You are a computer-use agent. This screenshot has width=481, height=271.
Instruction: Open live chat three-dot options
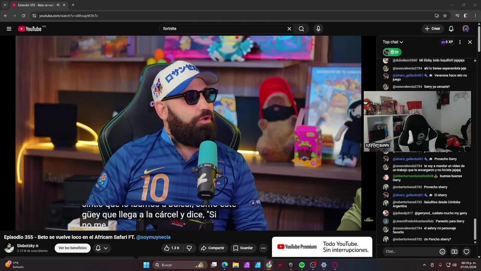pos(460,42)
